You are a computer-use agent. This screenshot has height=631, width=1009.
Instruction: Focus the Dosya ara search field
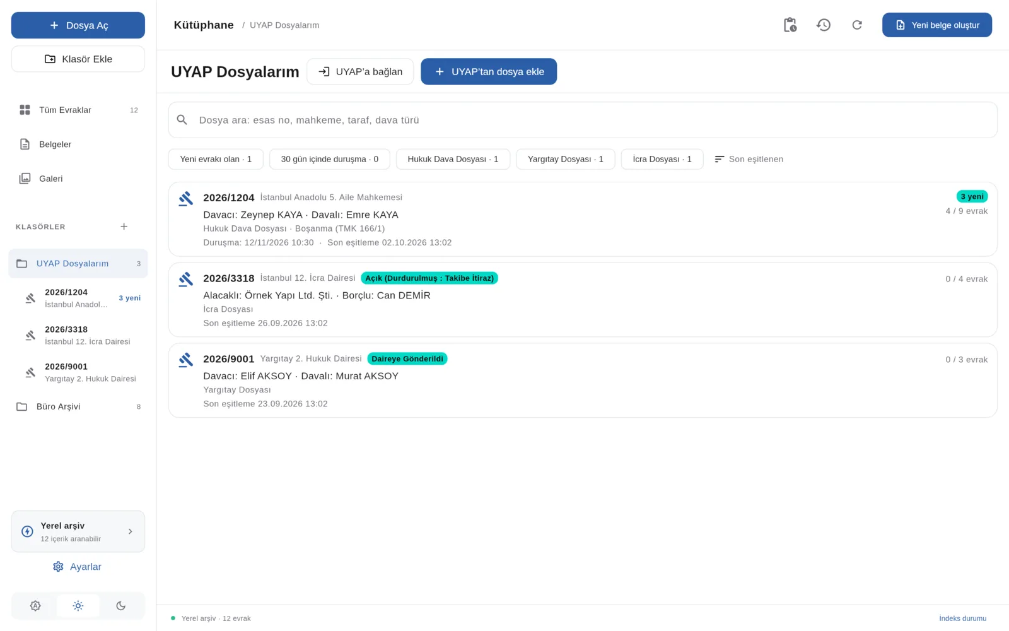(x=583, y=120)
